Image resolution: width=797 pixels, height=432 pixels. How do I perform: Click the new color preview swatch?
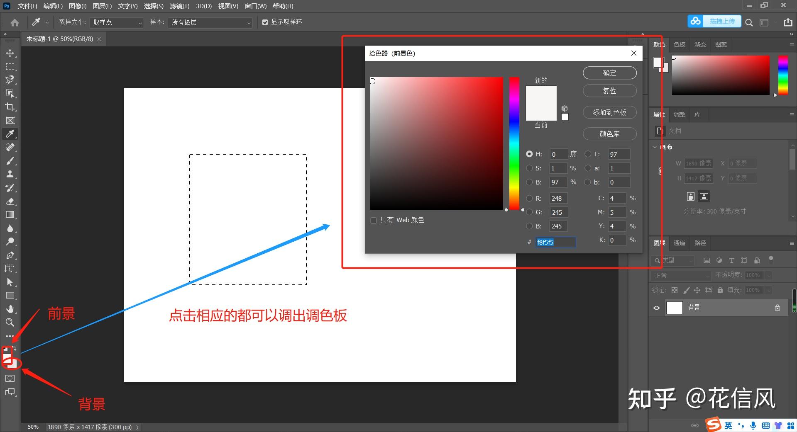point(541,95)
